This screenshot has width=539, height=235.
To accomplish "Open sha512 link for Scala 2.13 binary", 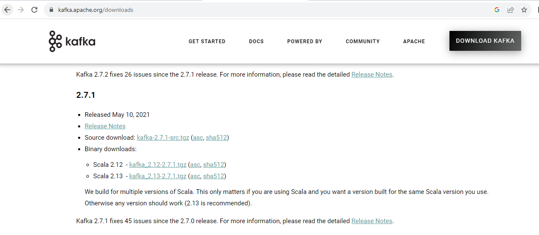I will [213, 176].
